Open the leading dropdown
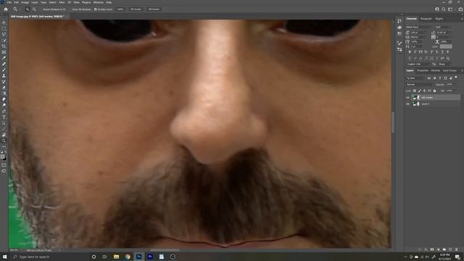This screenshot has width=464, height=261. [x=444, y=32]
